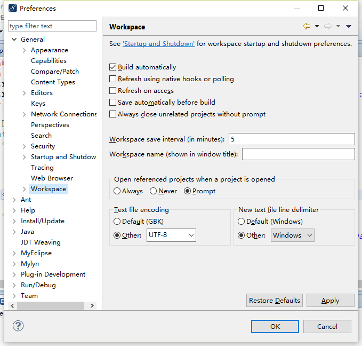The width and height of the screenshot is (362, 346).
Task: Expand the Editors tree node
Action: (25, 93)
